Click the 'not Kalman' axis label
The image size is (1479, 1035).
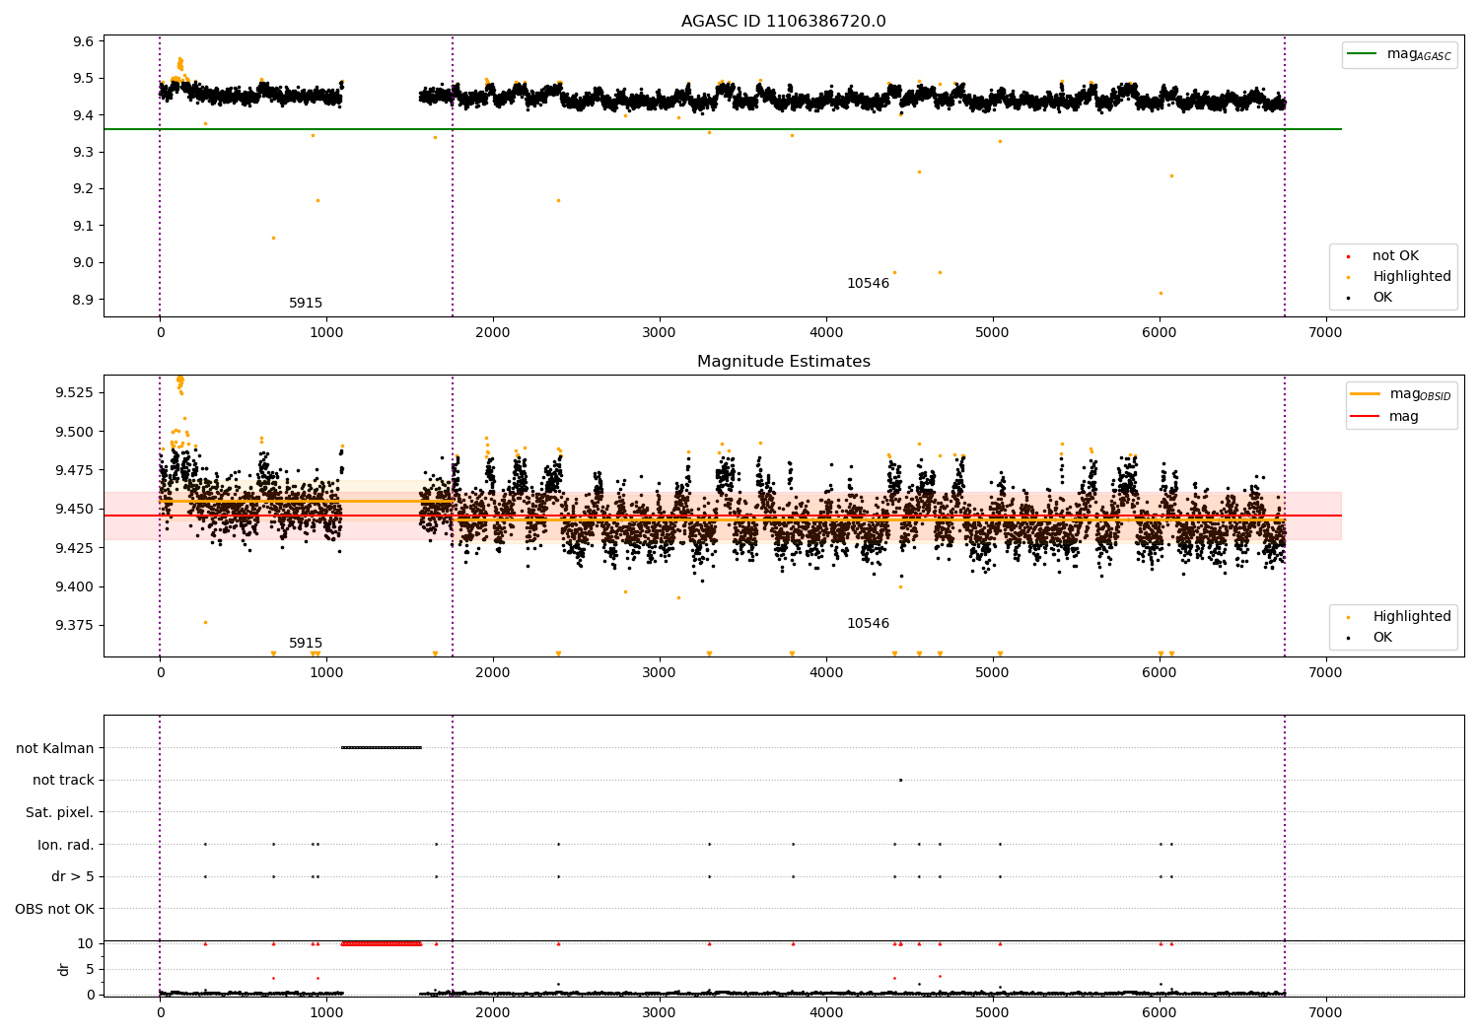(55, 748)
